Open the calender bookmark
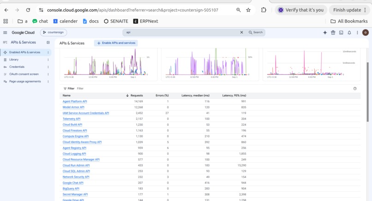Screen dimensions: 372x201 coord(66,21)
